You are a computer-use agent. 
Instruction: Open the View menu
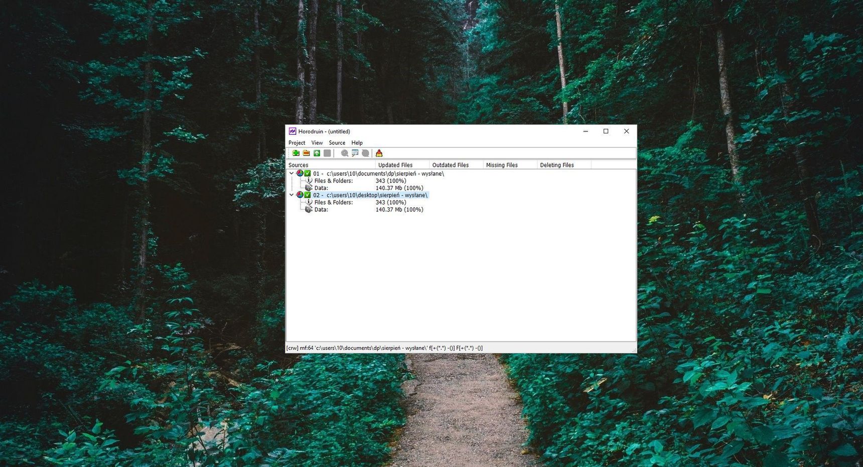(317, 143)
